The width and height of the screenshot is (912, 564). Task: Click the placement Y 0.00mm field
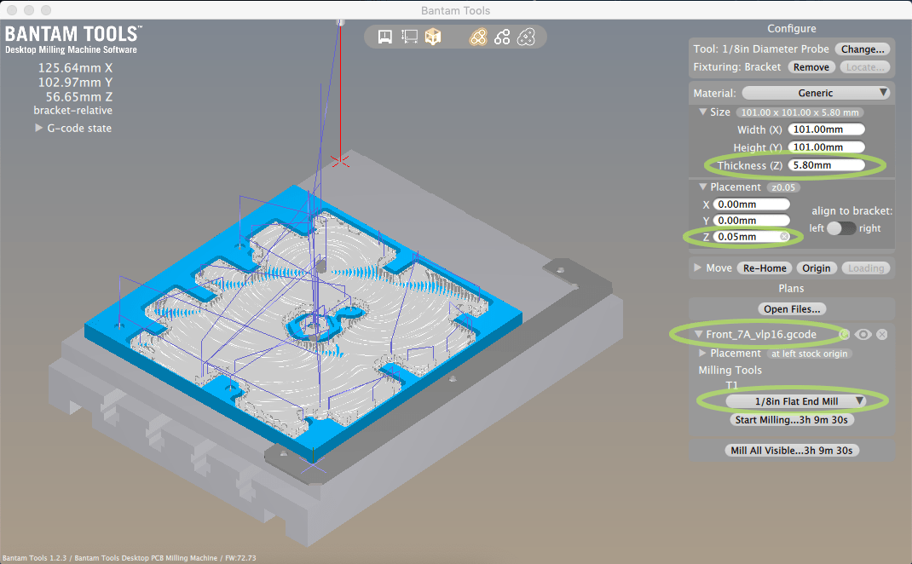pos(751,221)
